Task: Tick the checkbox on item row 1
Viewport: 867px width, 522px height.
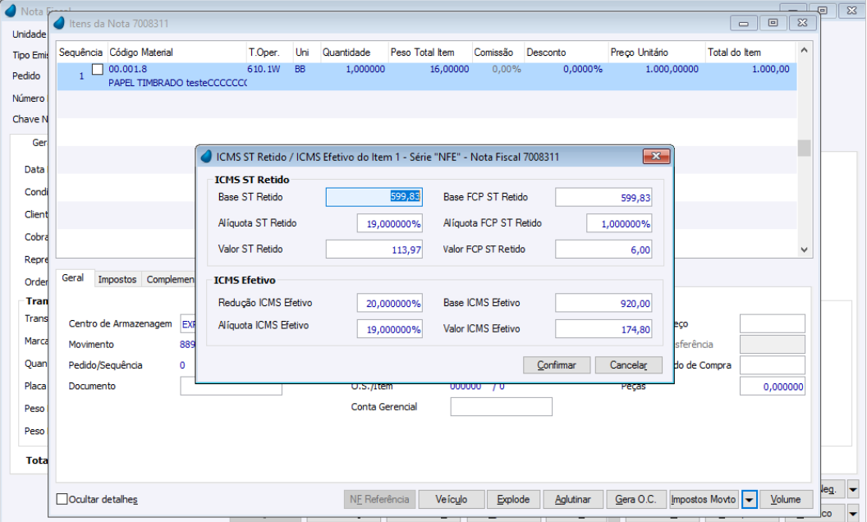Action: click(98, 69)
